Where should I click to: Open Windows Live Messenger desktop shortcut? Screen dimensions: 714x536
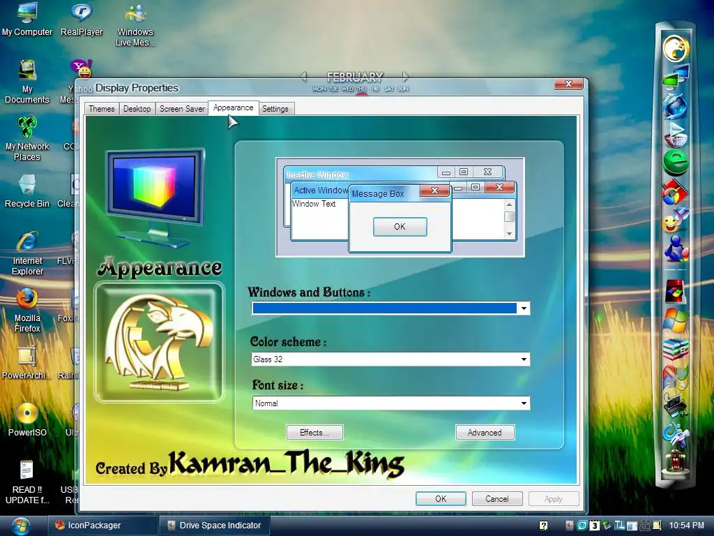click(x=135, y=25)
